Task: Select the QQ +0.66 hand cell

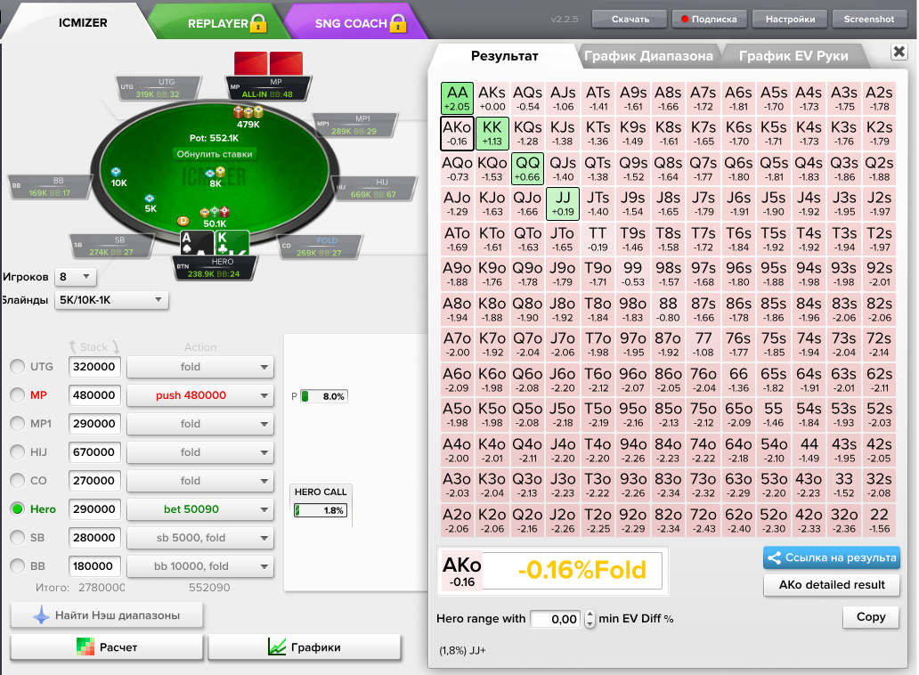Action: [x=527, y=168]
